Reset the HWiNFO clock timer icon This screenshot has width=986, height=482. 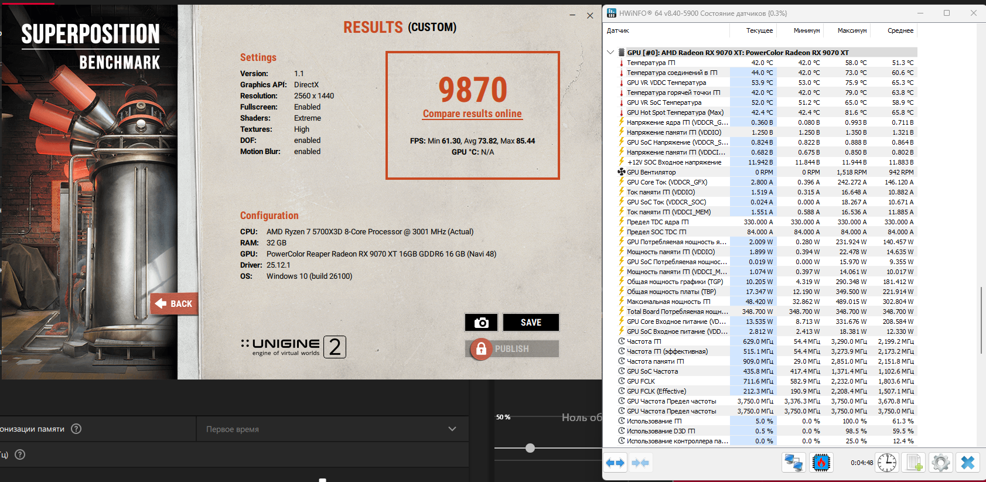point(887,463)
